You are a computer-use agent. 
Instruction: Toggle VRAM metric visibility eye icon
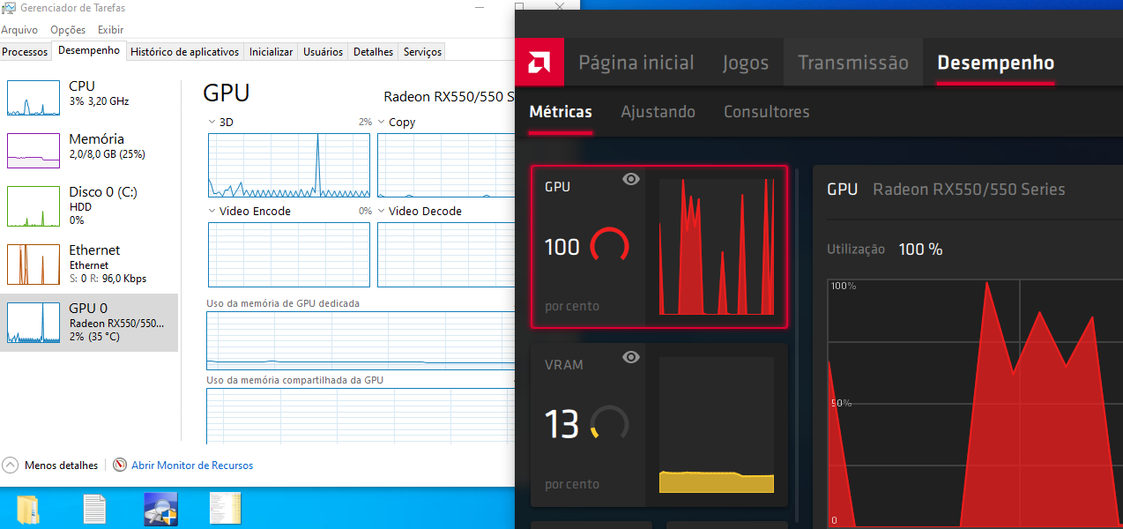click(630, 357)
